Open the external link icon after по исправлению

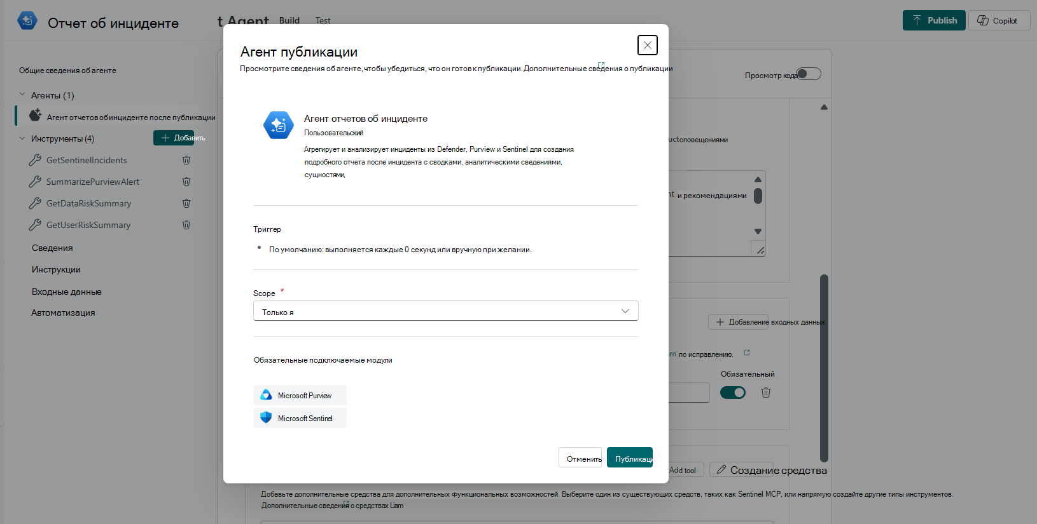point(747,353)
